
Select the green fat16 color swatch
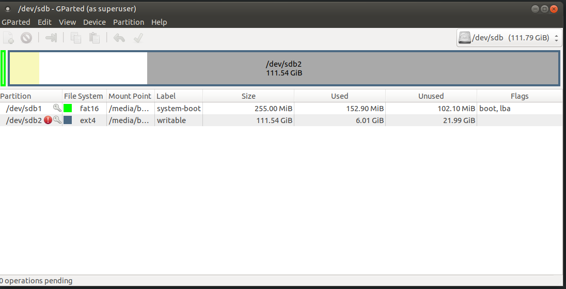click(x=68, y=108)
